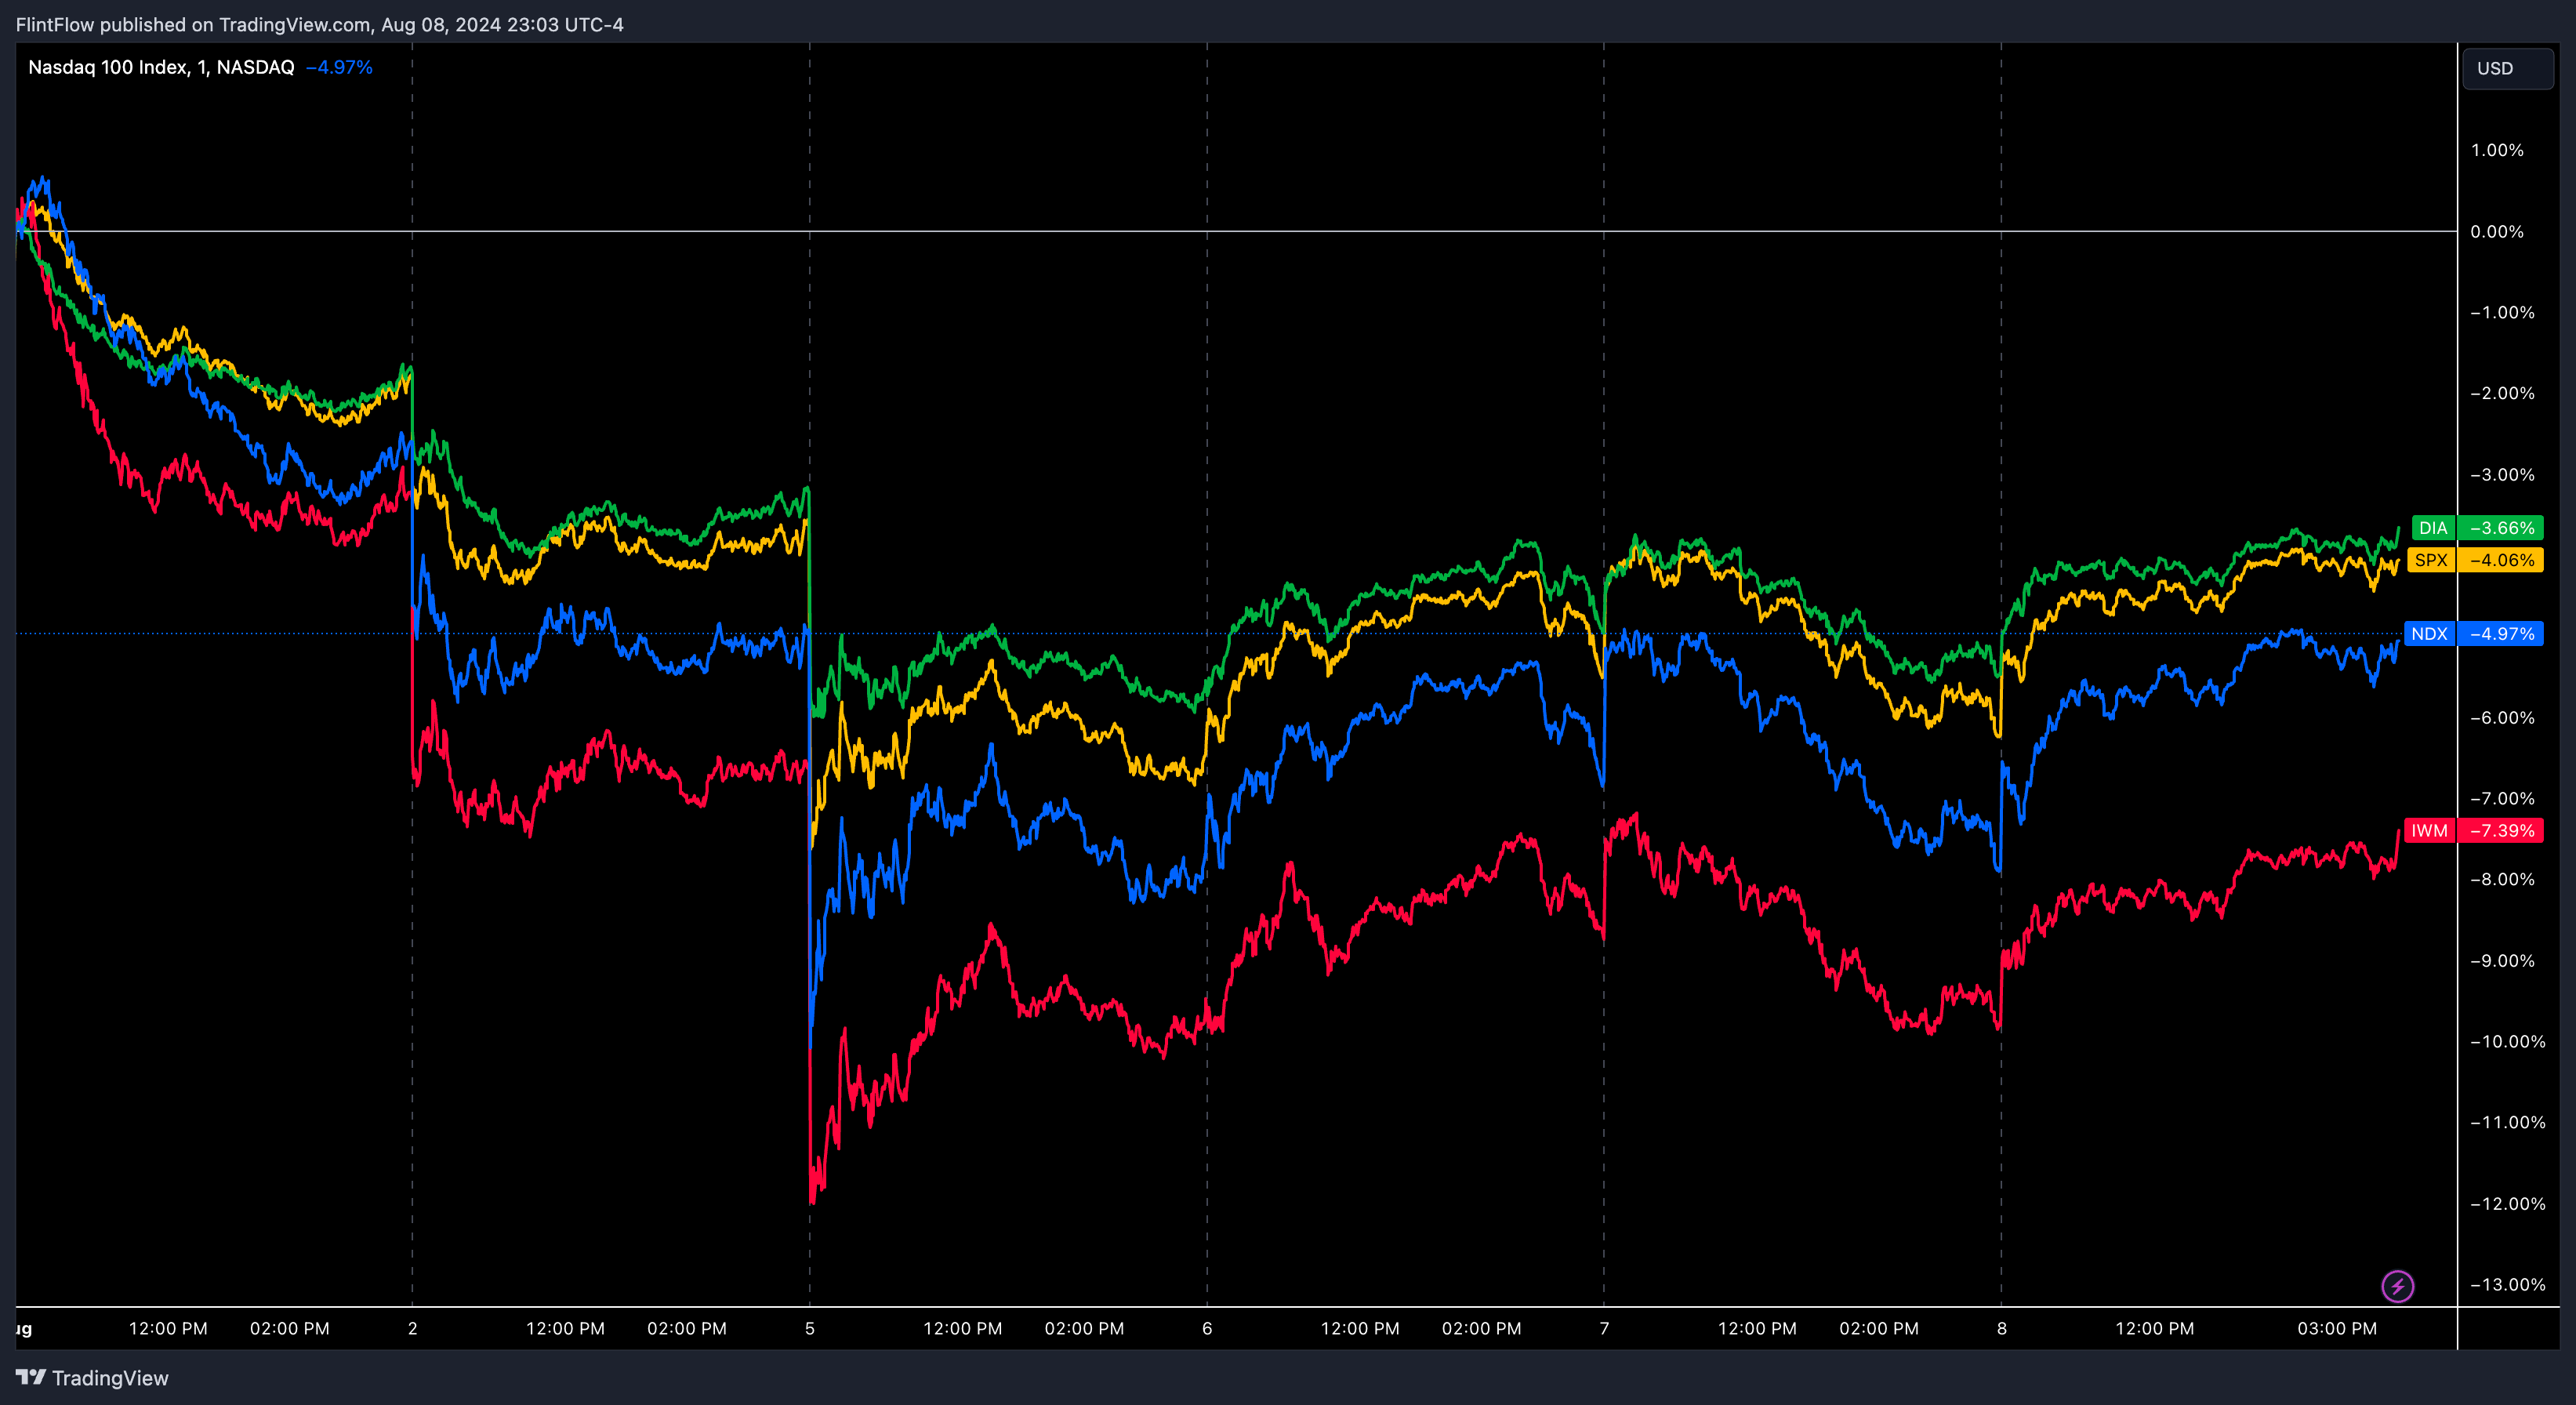Click date label 2 on time axis
This screenshot has height=1405, width=2576.
[412, 1328]
